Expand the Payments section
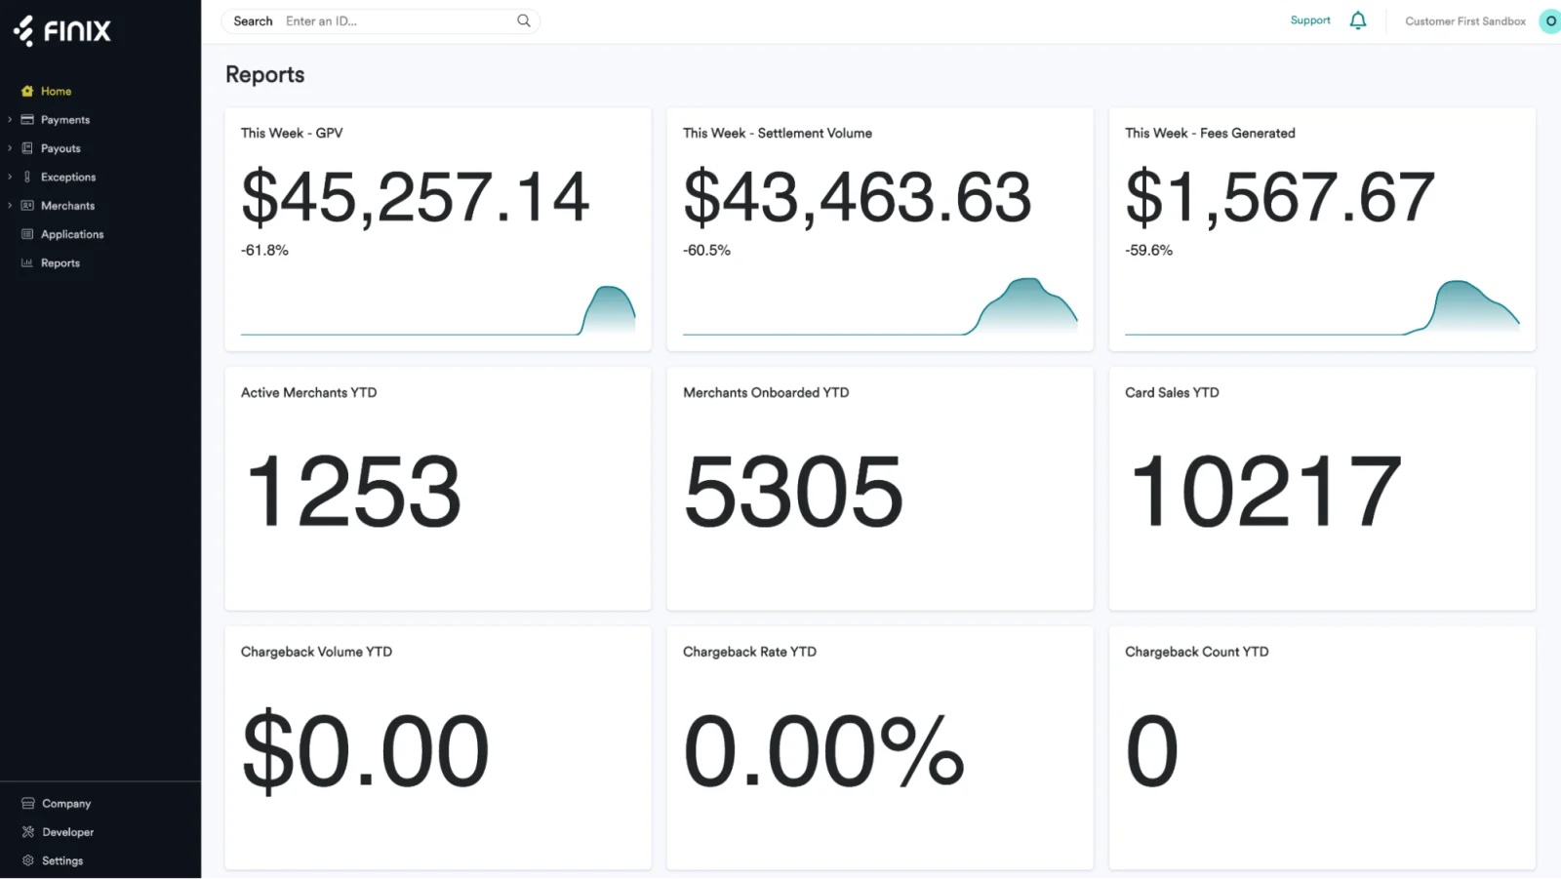Image resolution: width=1561 pixels, height=879 pixels. [10, 119]
